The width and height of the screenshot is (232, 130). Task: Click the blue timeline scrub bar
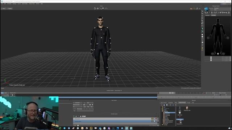[x=108, y=97]
